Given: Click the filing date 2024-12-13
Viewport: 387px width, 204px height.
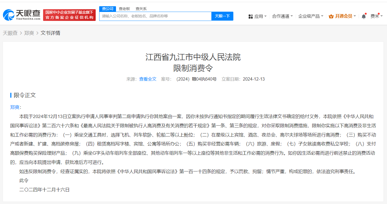Looking at the screenshot, I should coord(254,79).
